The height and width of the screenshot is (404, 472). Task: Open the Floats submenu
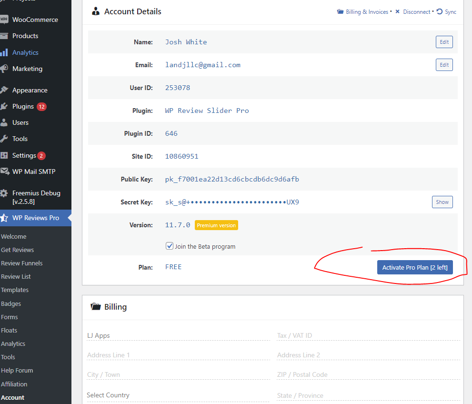click(9, 330)
